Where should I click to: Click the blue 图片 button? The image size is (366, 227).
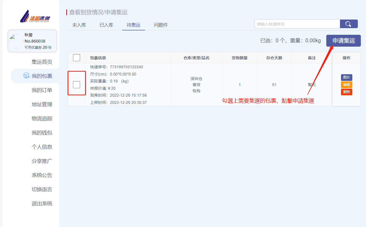347,78
